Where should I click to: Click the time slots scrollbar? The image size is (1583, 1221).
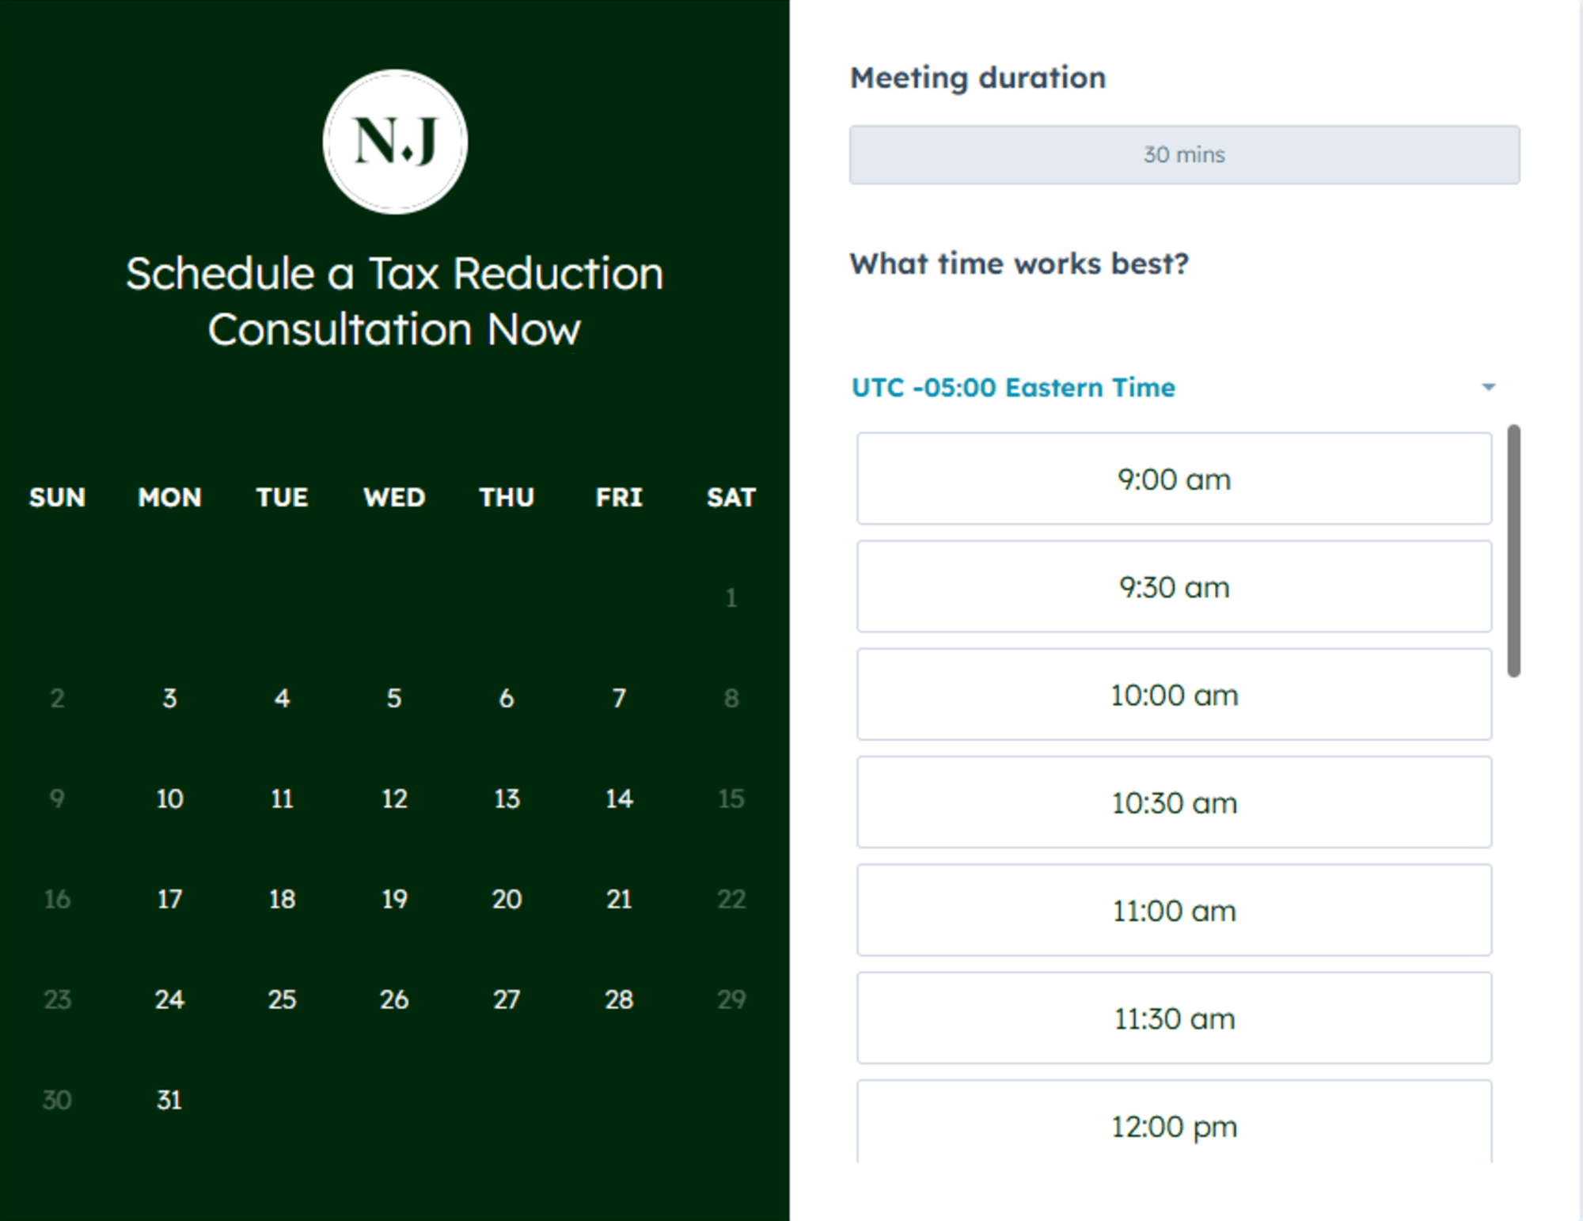coord(1513,551)
